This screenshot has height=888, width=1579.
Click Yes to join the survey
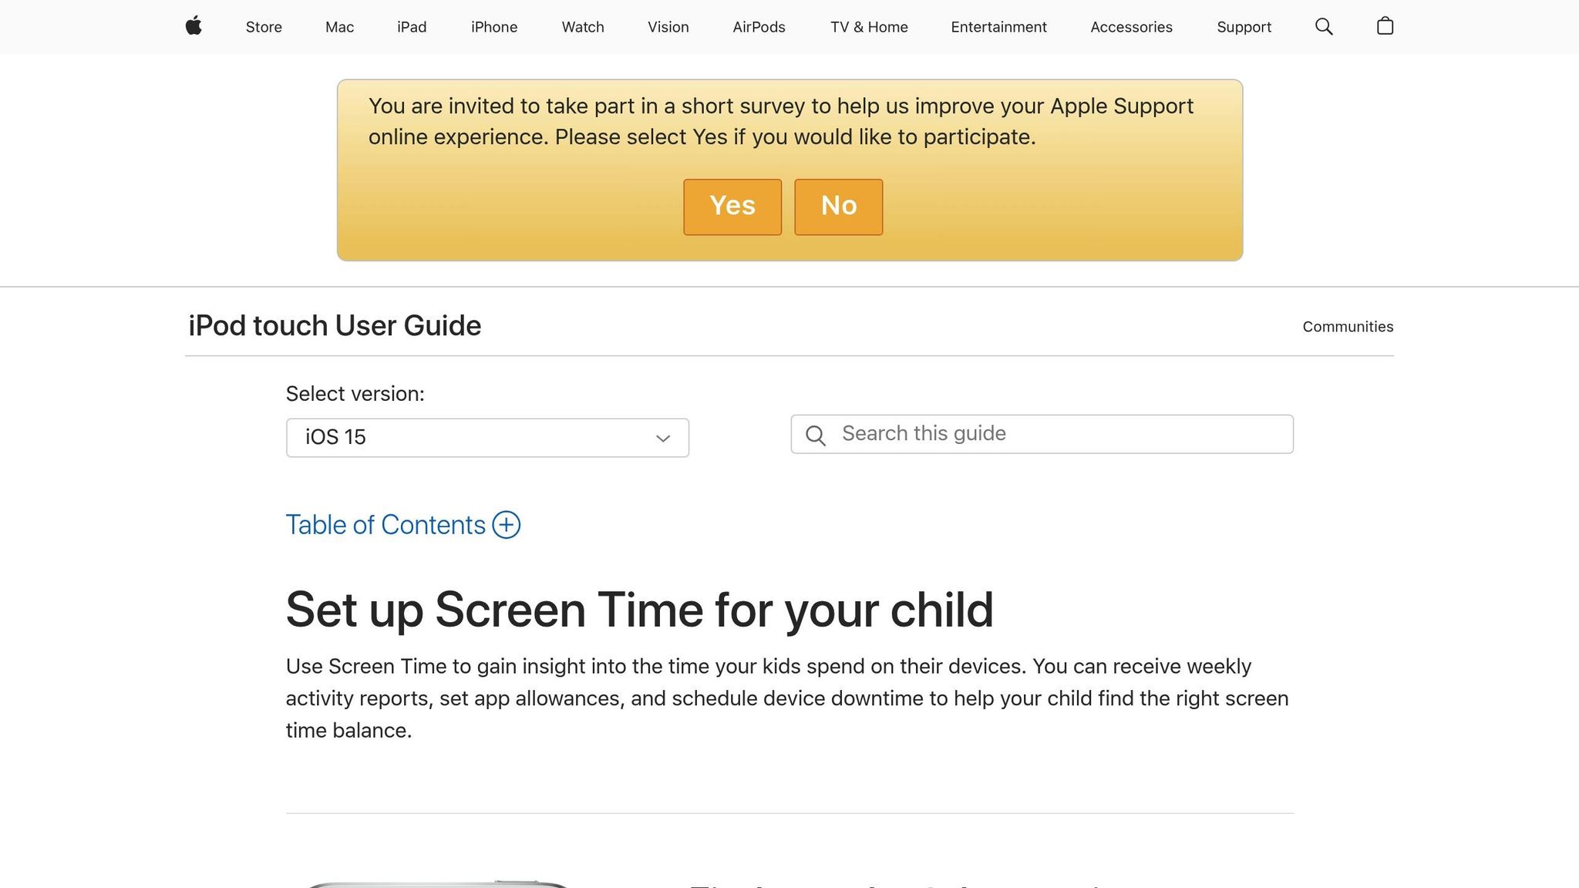[x=732, y=207]
